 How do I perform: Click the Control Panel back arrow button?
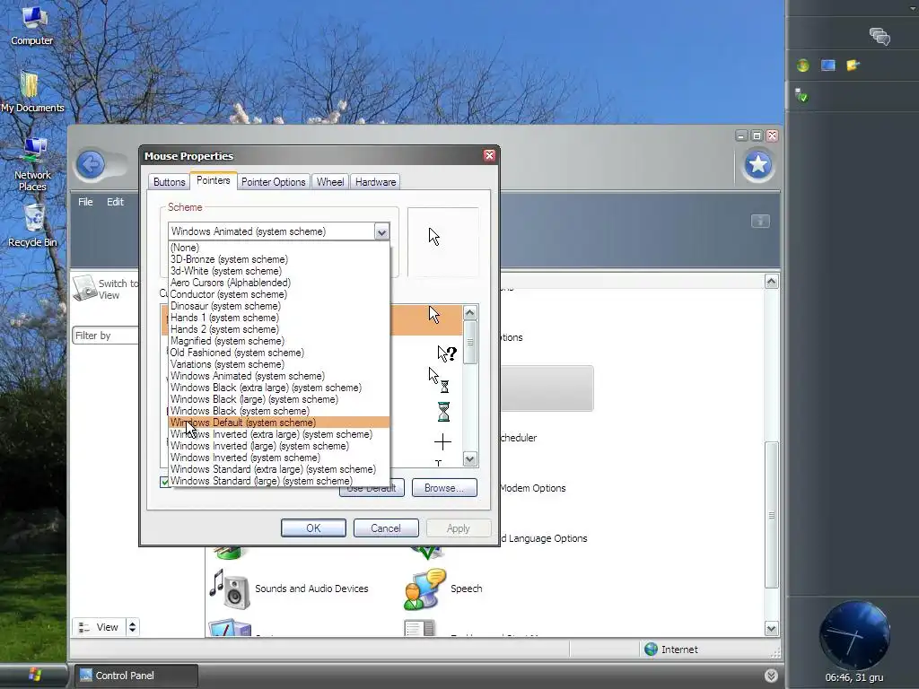pos(91,165)
